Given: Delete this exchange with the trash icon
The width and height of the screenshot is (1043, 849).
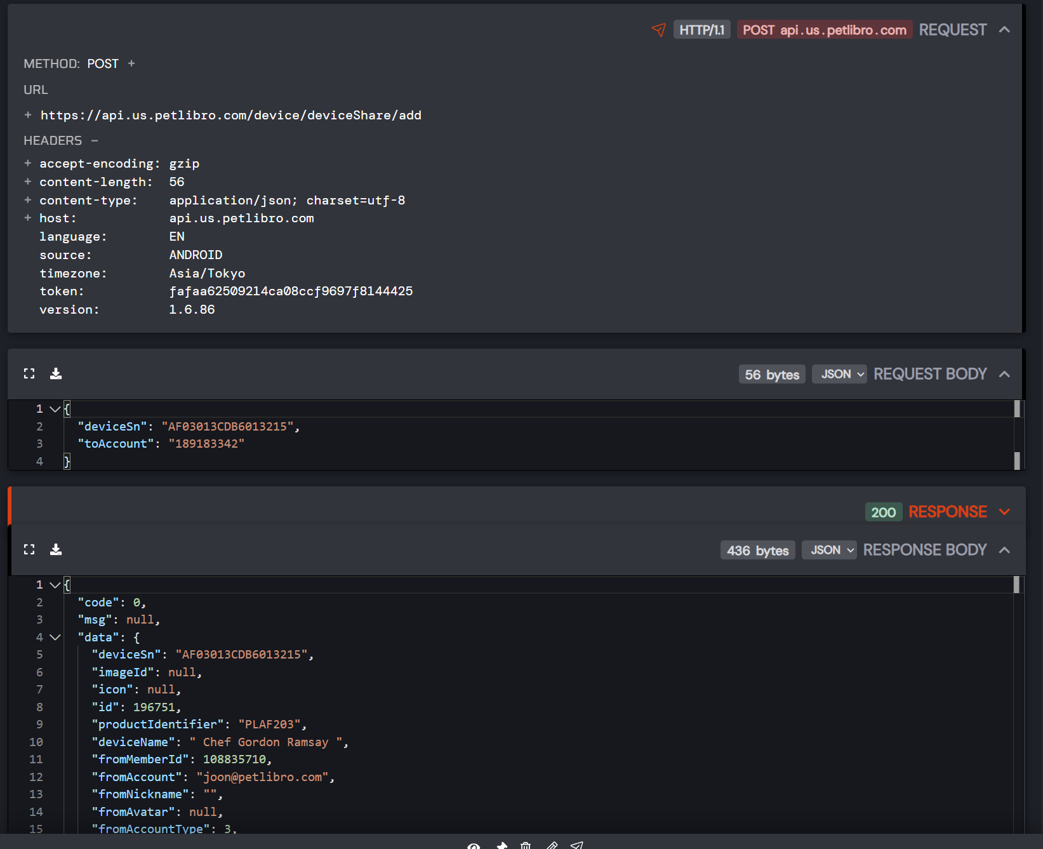Looking at the screenshot, I should pos(526,845).
